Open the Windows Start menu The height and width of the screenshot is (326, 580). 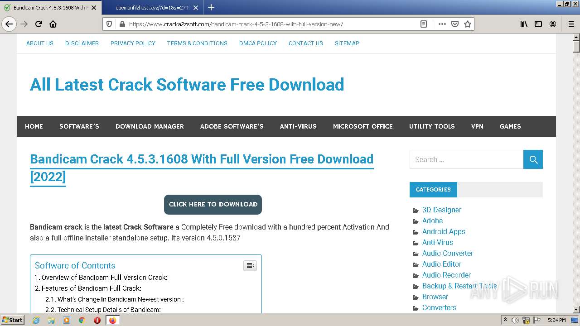pos(13,320)
